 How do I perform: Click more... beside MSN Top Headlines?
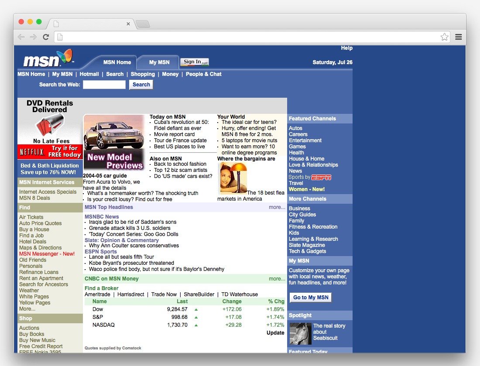point(277,207)
